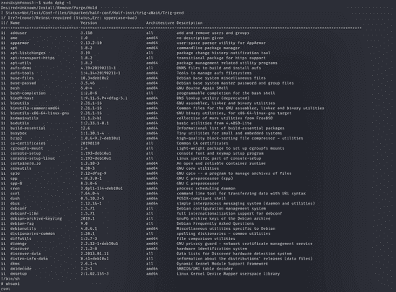This screenshot has width=396, height=292.
Task: Select the 'containerd.io' package name
Action: 25,163
